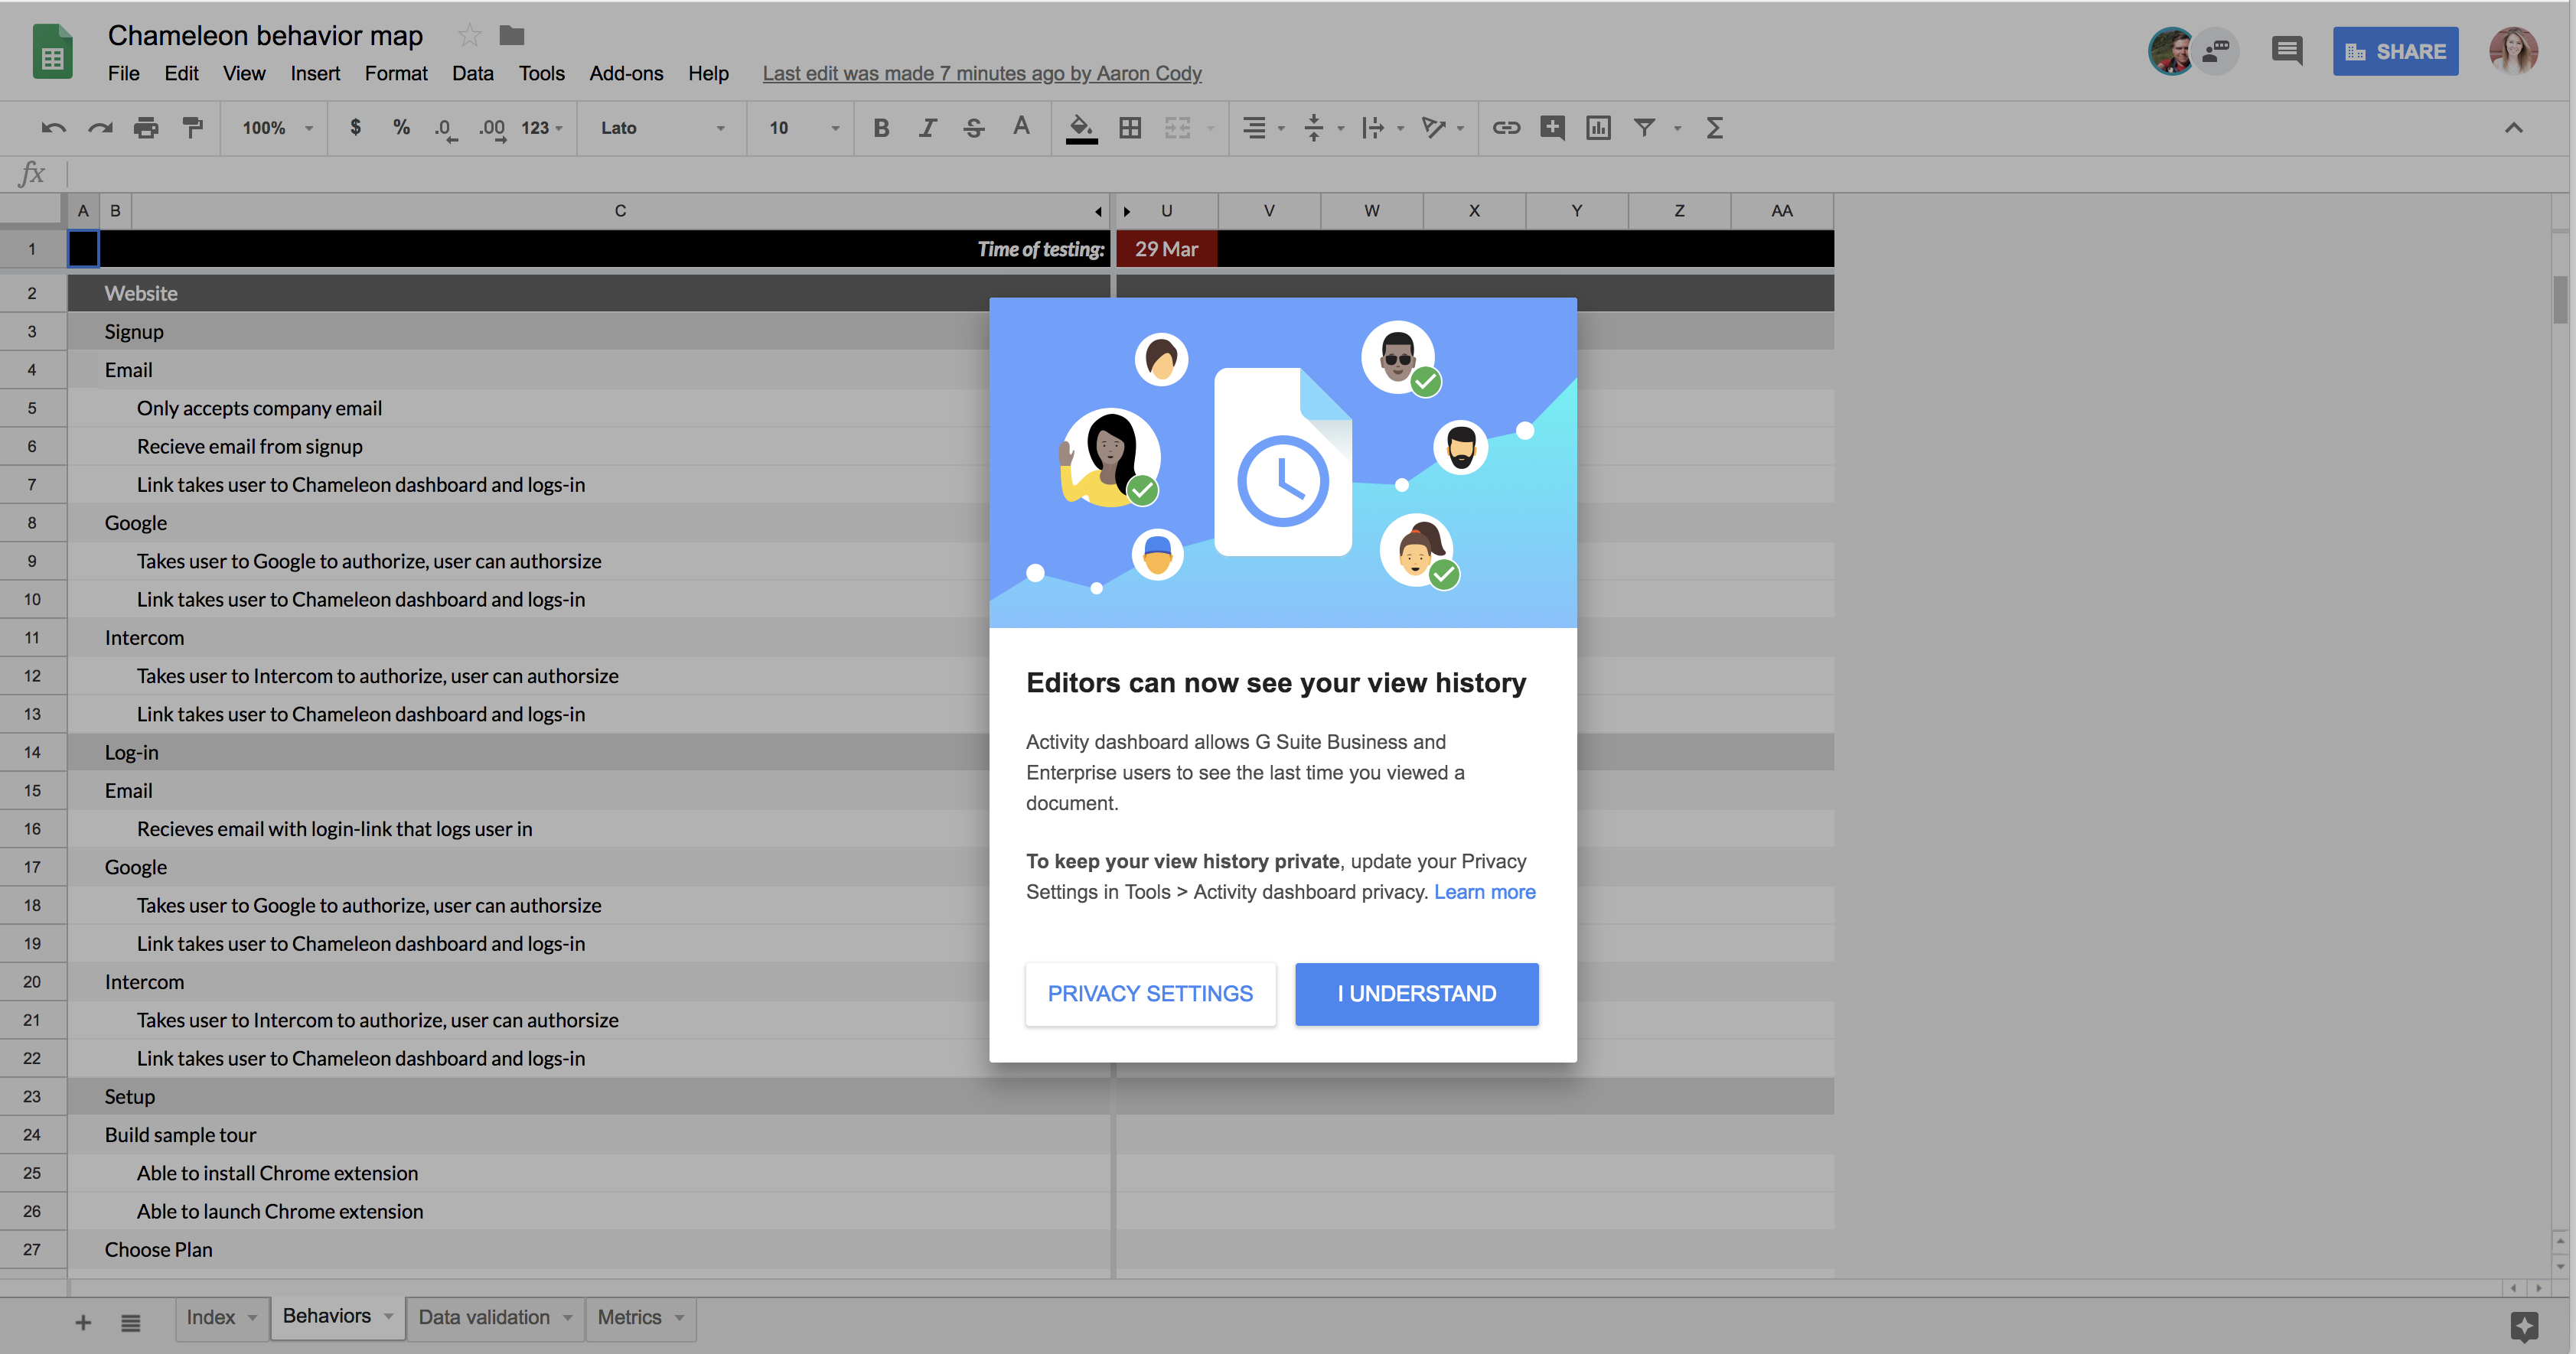Open the font size 10 dropdown
The height and width of the screenshot is (1354, 2576).
[803, 128]
